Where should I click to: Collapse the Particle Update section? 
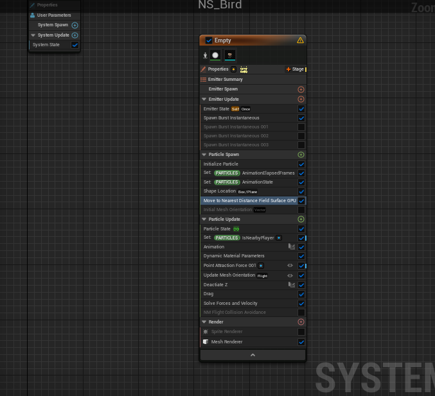click(204, 220)
